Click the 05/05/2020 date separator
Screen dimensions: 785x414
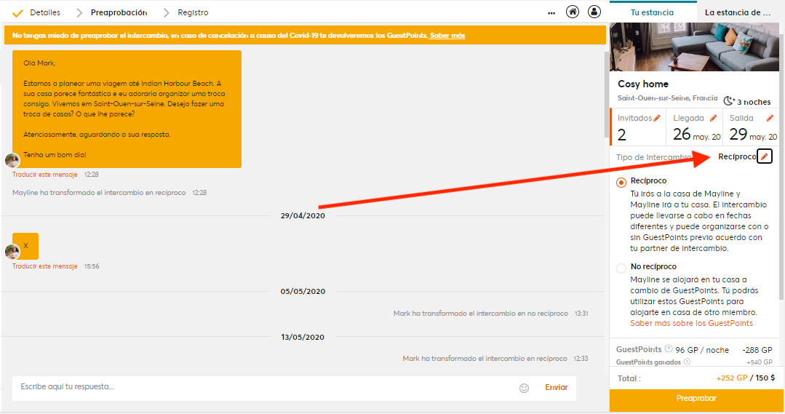[303, 291]
